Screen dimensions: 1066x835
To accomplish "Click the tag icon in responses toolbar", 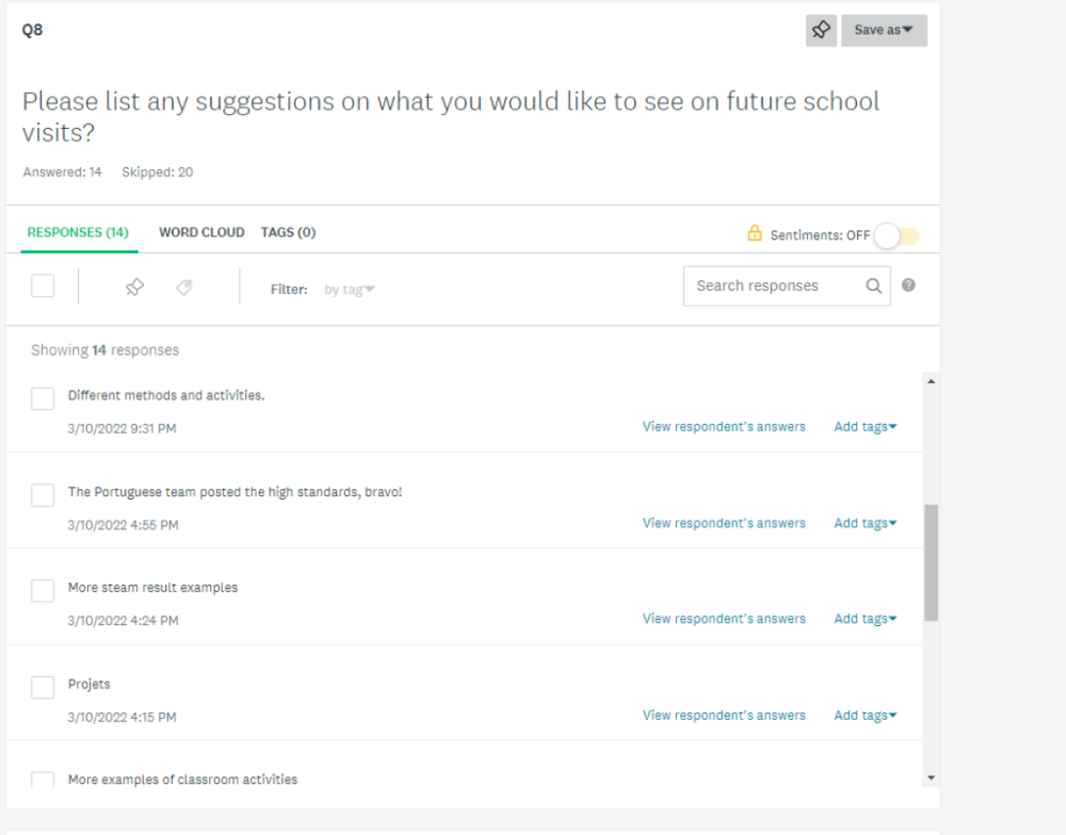I will coord(184,288).
